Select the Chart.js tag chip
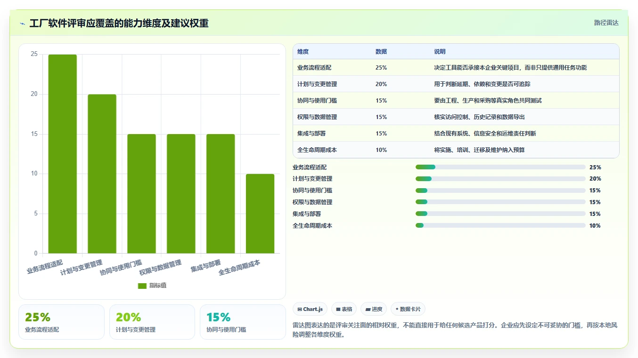Image resolution: width=638 pixels, height=358 pixels. (x=310, y=309)
